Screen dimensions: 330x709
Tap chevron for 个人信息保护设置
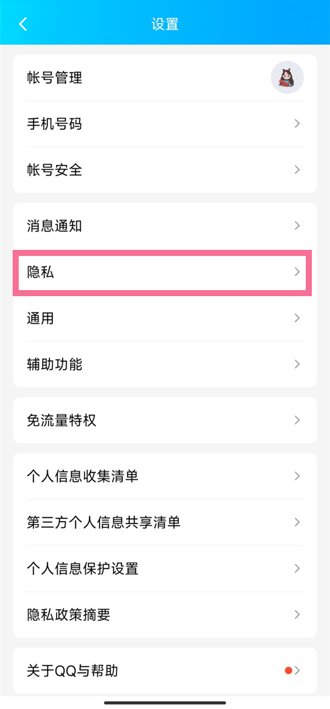(297, 568)
